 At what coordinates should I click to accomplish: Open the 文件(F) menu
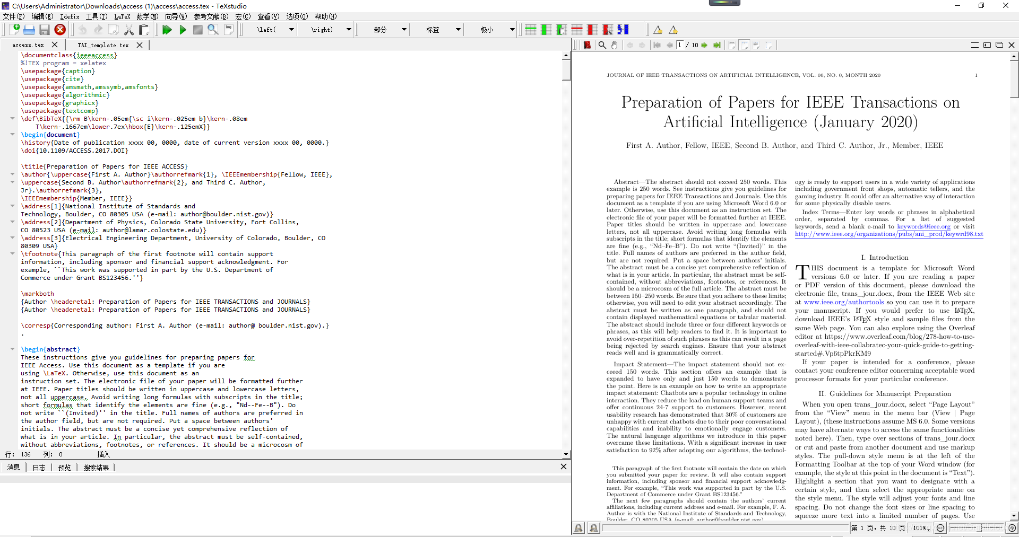(14, 16)
